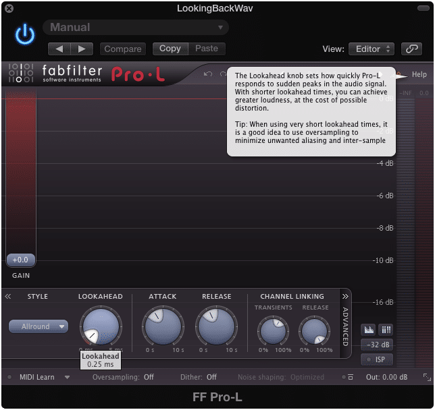This screenshot has width=435, height=410.
Task: Toggle the meter bars display icon
Action: (x=386, y=329)
